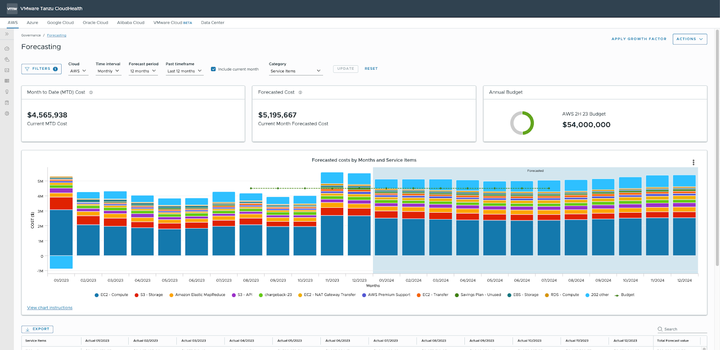Open the clipboard checklist sidebar icon
Screen dimensions: 720x350
7,103
